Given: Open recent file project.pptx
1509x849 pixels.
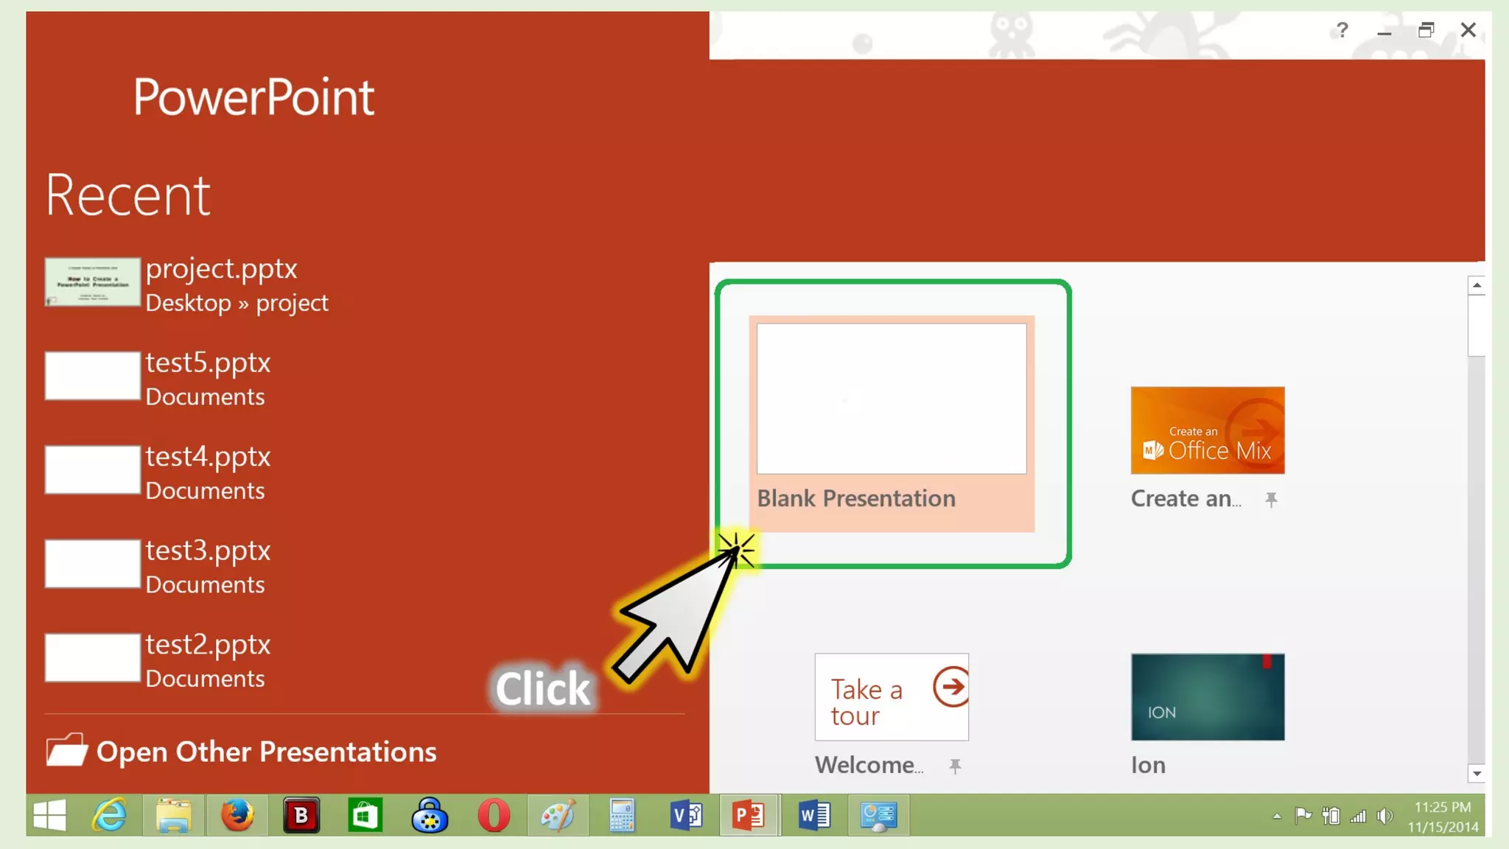Looking at the screenshot, I should [221, 269].
